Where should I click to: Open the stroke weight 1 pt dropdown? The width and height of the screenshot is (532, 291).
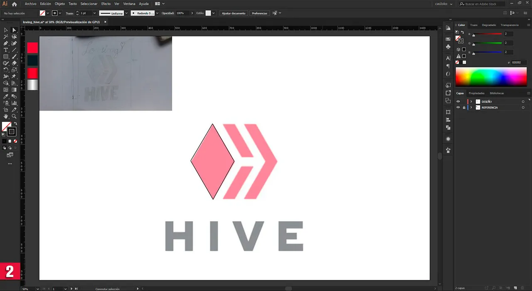(95, 13)
